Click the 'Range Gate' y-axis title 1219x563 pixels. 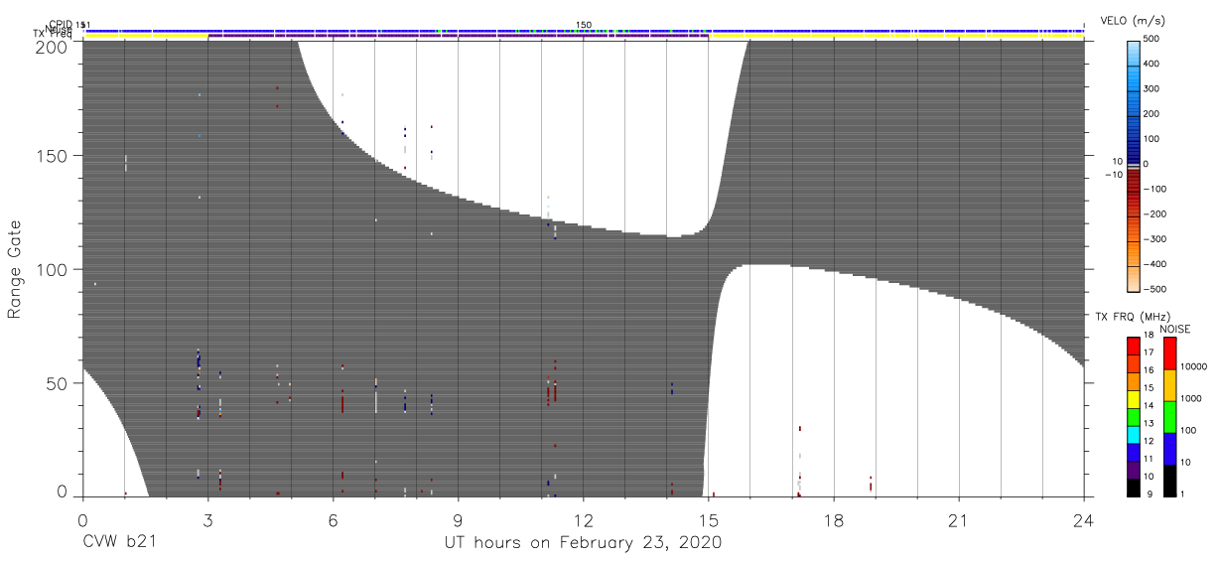[15, 268]
